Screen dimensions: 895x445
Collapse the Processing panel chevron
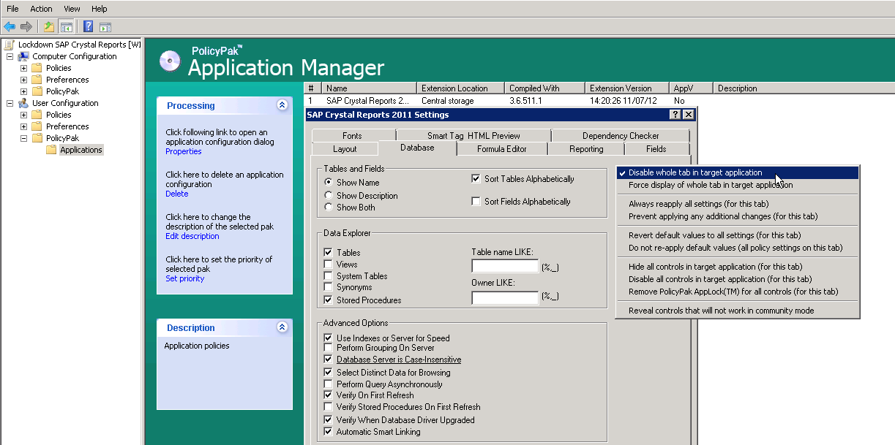tap(282, 105)
